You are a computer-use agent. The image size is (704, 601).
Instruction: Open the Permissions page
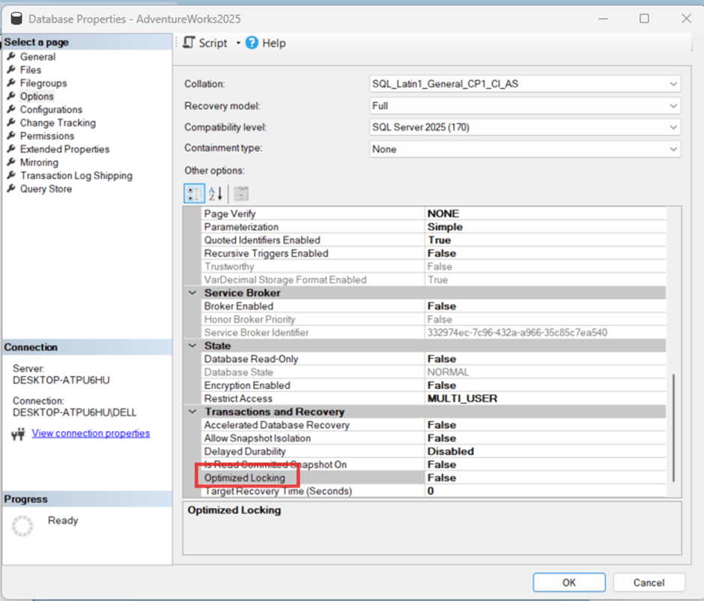(47, 135)
